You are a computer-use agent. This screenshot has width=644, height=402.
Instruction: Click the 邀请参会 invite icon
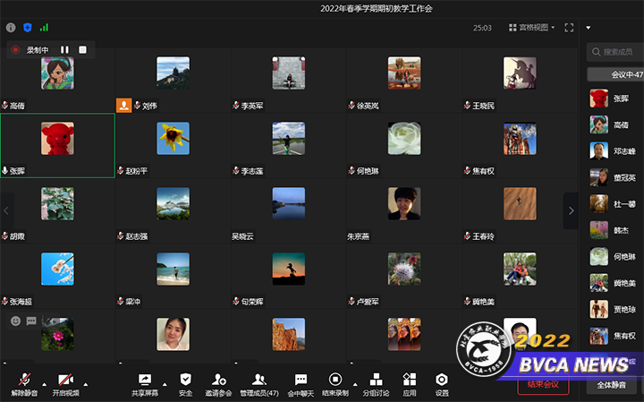(x=217, y=382)
